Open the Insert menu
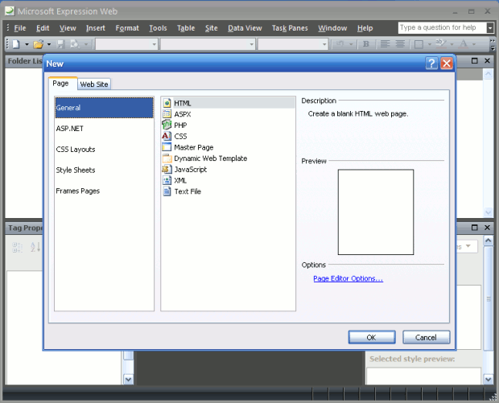The width and height of the screenshot is (499, 403). 96,28
